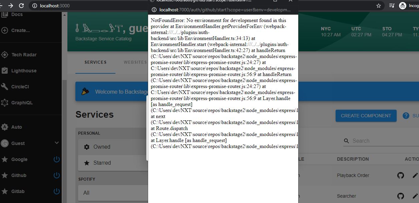Screen dimensions: 419x203
Task: Click the popup window address bar
Action: 223,10
